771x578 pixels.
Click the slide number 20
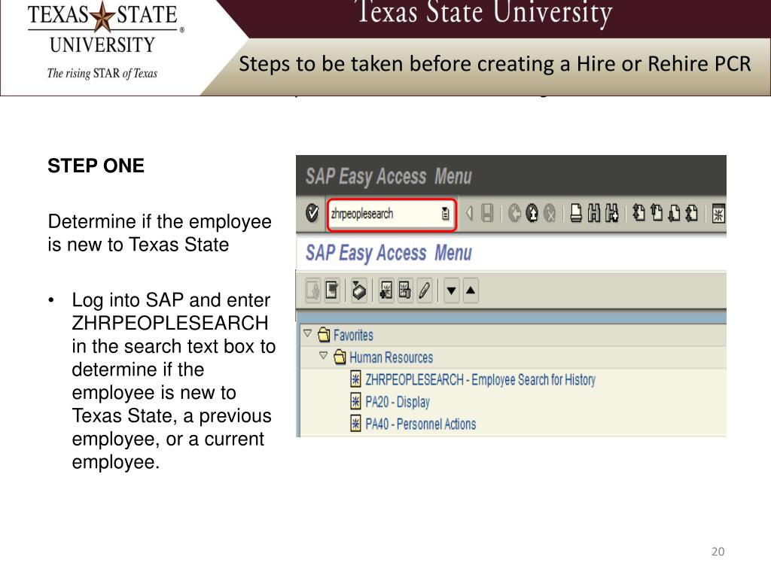[718, 552]
